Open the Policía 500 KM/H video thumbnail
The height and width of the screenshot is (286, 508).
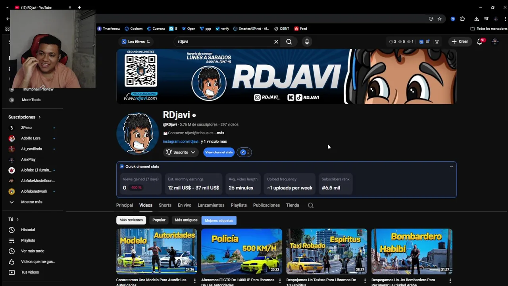click(242, 251)
